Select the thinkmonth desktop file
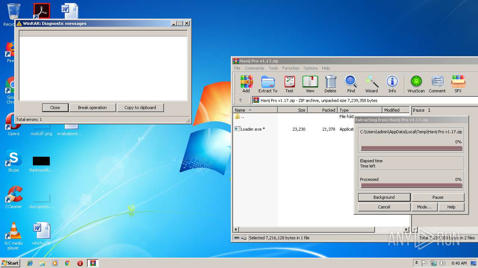 (x=41, y=164)
